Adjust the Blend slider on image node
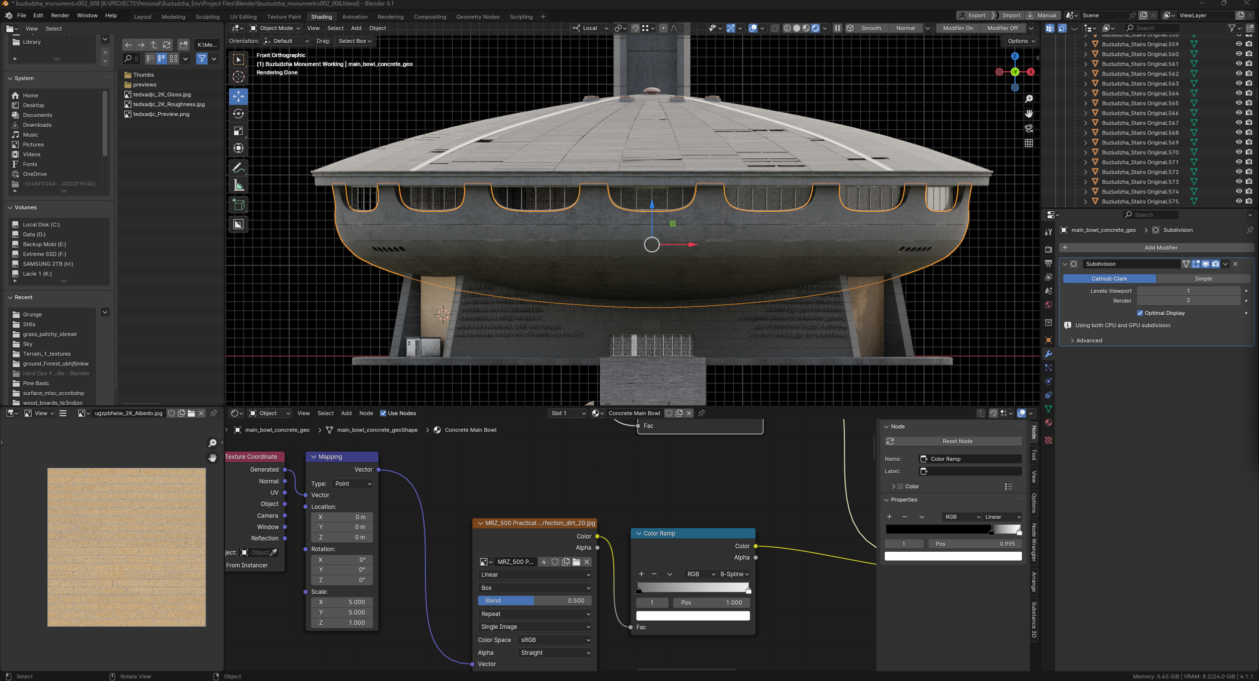 click(x=534, y=601)
